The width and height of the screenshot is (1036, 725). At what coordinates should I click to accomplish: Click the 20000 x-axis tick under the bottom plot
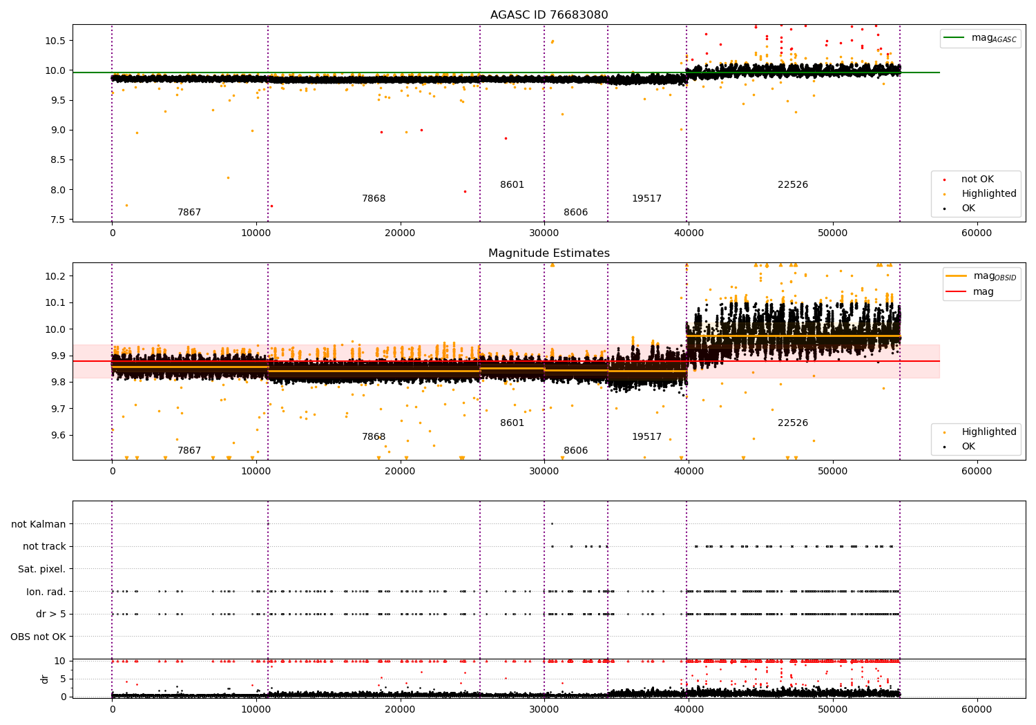(x=400, y=708)
